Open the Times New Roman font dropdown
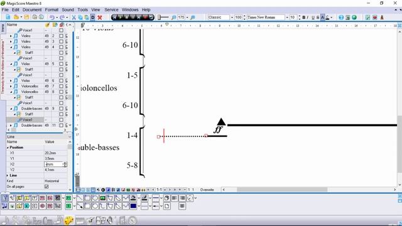The height and width of the screenshot is (226, 402). pos(287,17)
